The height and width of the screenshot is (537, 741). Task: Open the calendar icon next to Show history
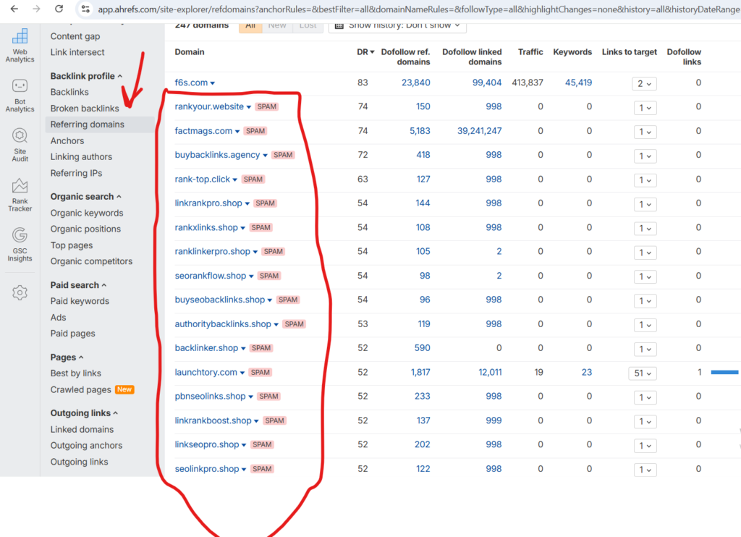[339, 25]
